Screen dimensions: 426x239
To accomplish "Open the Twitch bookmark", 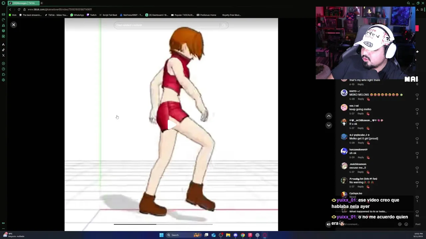I will click(92, 15).
